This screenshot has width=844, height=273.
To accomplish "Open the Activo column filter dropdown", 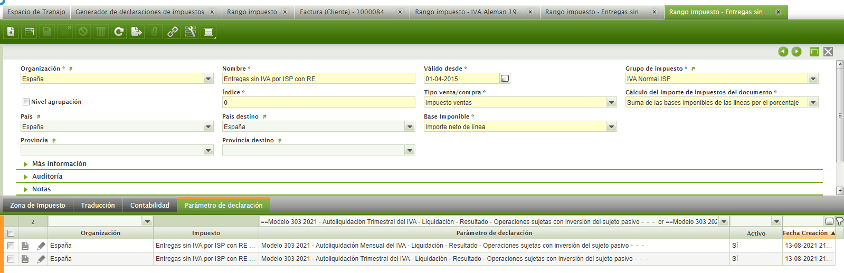I will click(x=776, y=221).
